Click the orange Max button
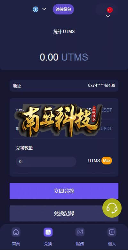This screenshot has height=250, width=128. (x=107, y=161)
